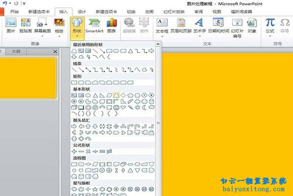
Task: Select the orange slide thumbnail
Action: click(28, 78)
